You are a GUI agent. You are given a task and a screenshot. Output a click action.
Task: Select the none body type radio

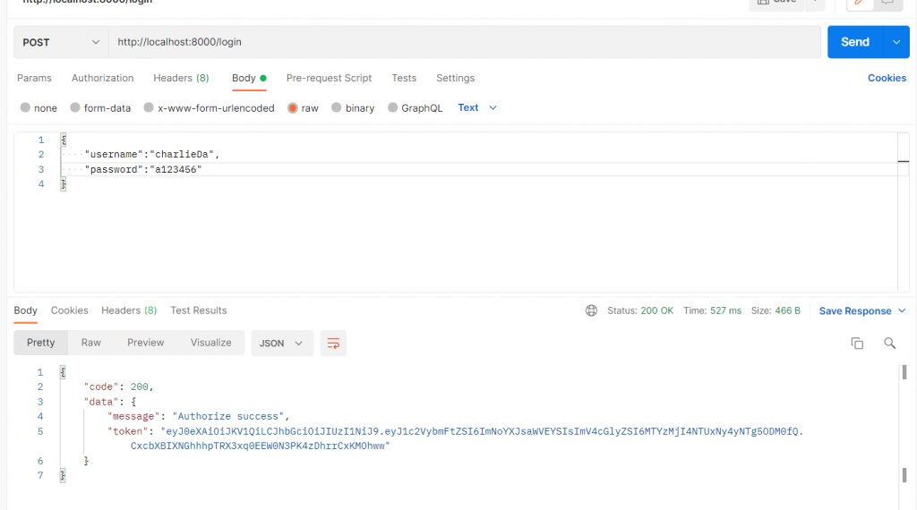point(25,107)
